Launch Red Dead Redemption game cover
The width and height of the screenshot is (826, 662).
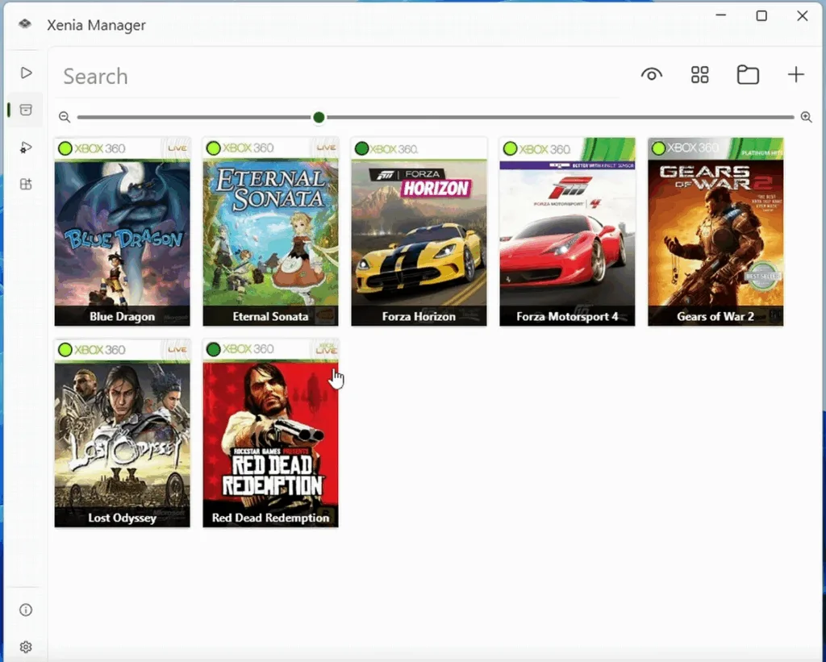pyautogui.click(x=271, y=433)
